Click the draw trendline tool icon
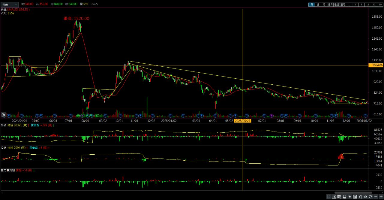Viewport: 384px width, 200px height. [x=334, y=197]
